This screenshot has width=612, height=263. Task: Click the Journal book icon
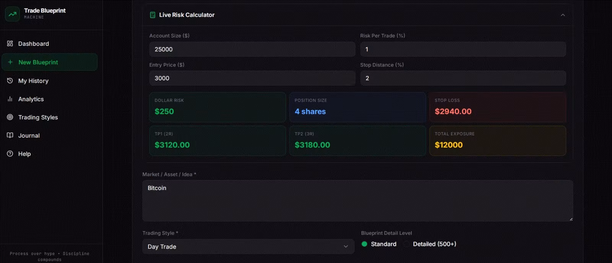pyautogui.click(x=10, y=135)
